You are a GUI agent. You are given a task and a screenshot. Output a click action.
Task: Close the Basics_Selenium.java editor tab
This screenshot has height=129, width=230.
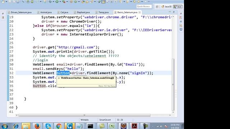click(139, 12)
